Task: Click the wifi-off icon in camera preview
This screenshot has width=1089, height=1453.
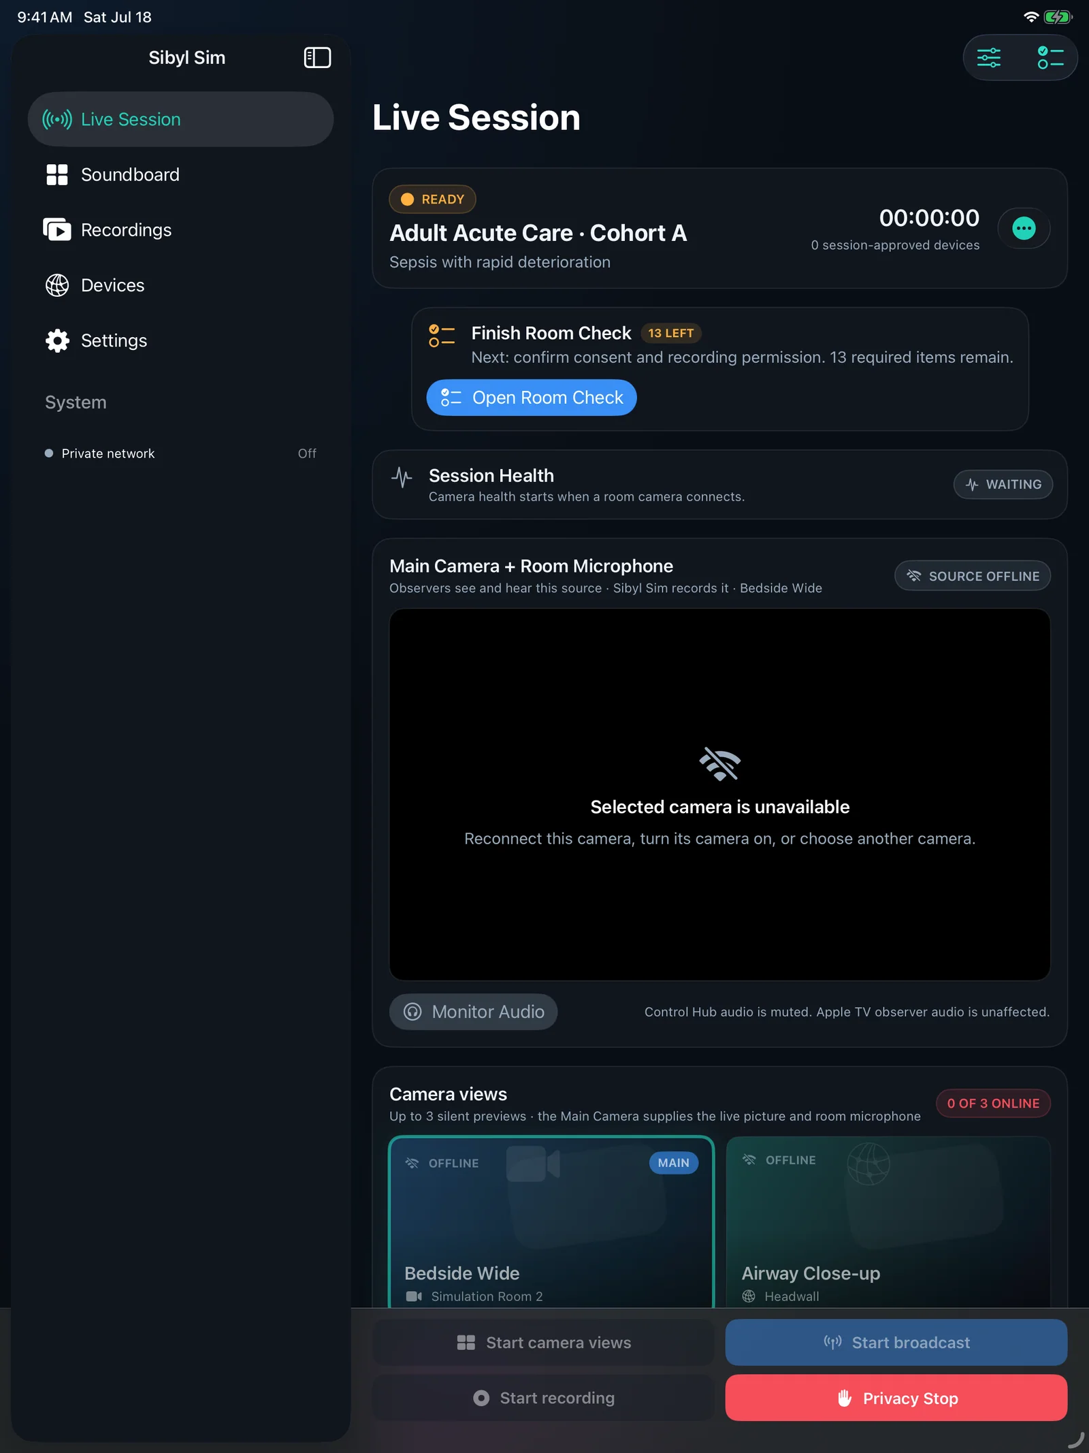Action: [x=719, y=764]
